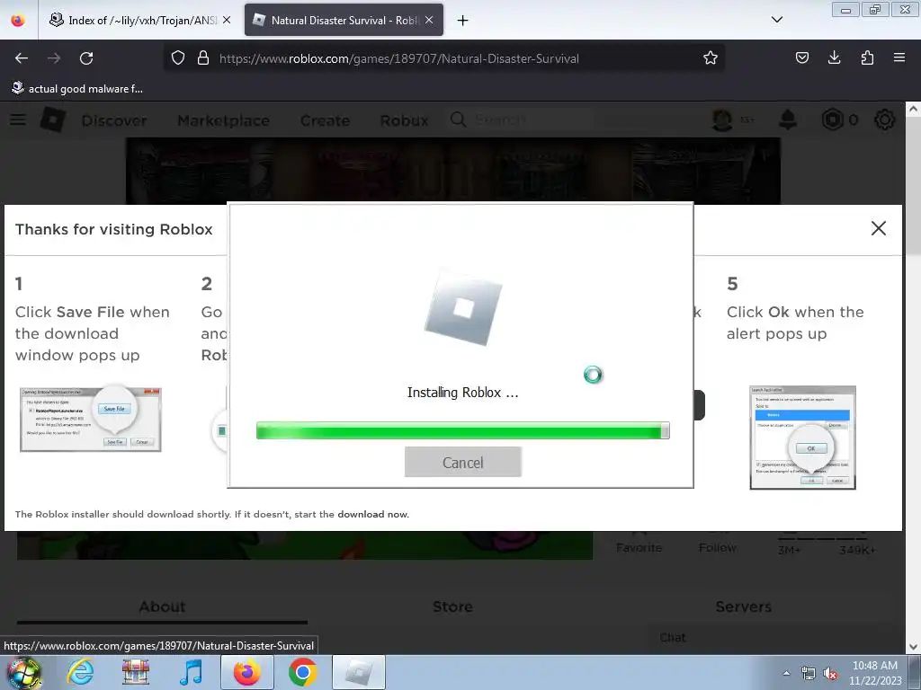The image size is (921, 690).
Task: List all tabs dropdown arrow
Action: pos(776,20)
